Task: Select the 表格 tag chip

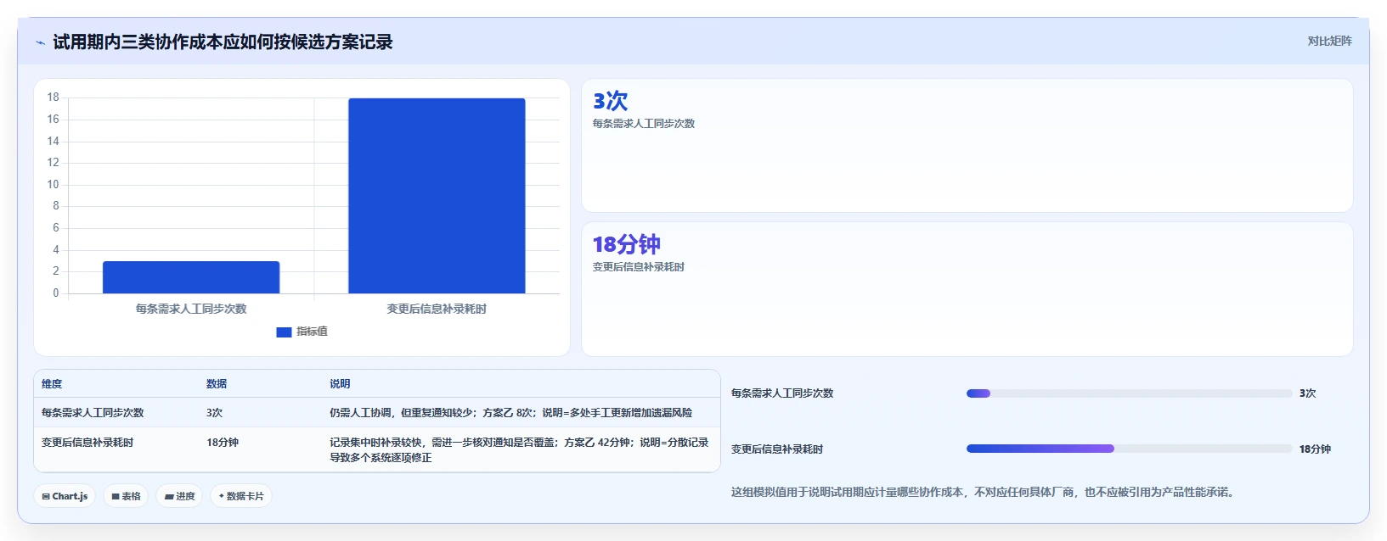Action: (126, 496)
